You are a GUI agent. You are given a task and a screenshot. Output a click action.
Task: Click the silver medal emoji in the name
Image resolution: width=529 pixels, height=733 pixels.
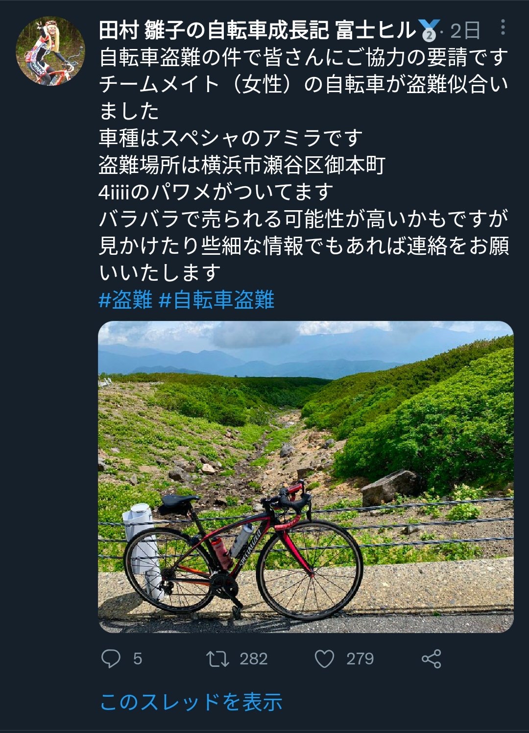[x=429, y=30]
